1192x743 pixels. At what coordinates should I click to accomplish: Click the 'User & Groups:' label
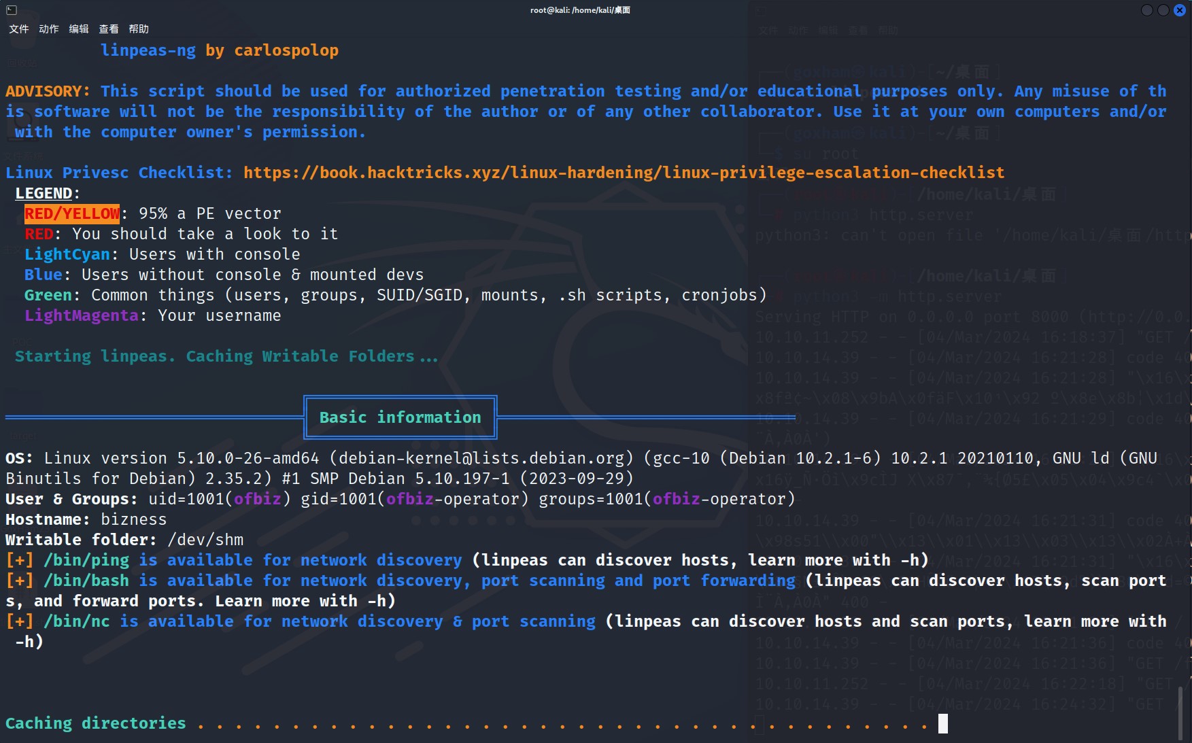(x=71, y=499)
